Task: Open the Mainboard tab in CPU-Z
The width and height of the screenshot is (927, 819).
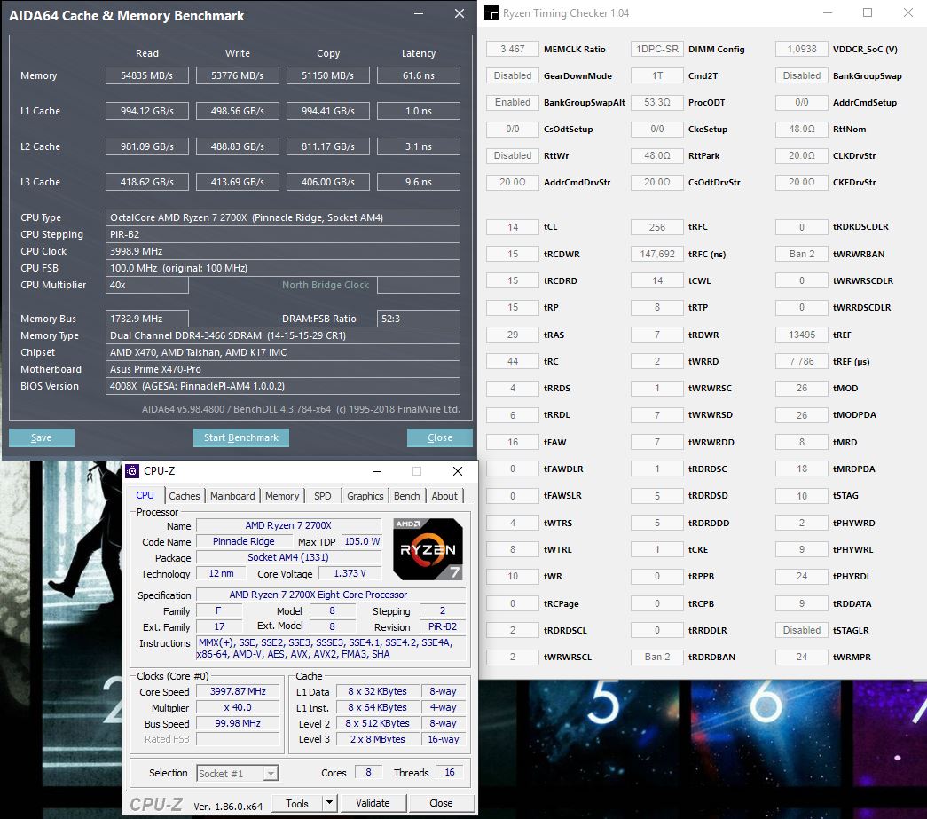Action: (232, 495)
